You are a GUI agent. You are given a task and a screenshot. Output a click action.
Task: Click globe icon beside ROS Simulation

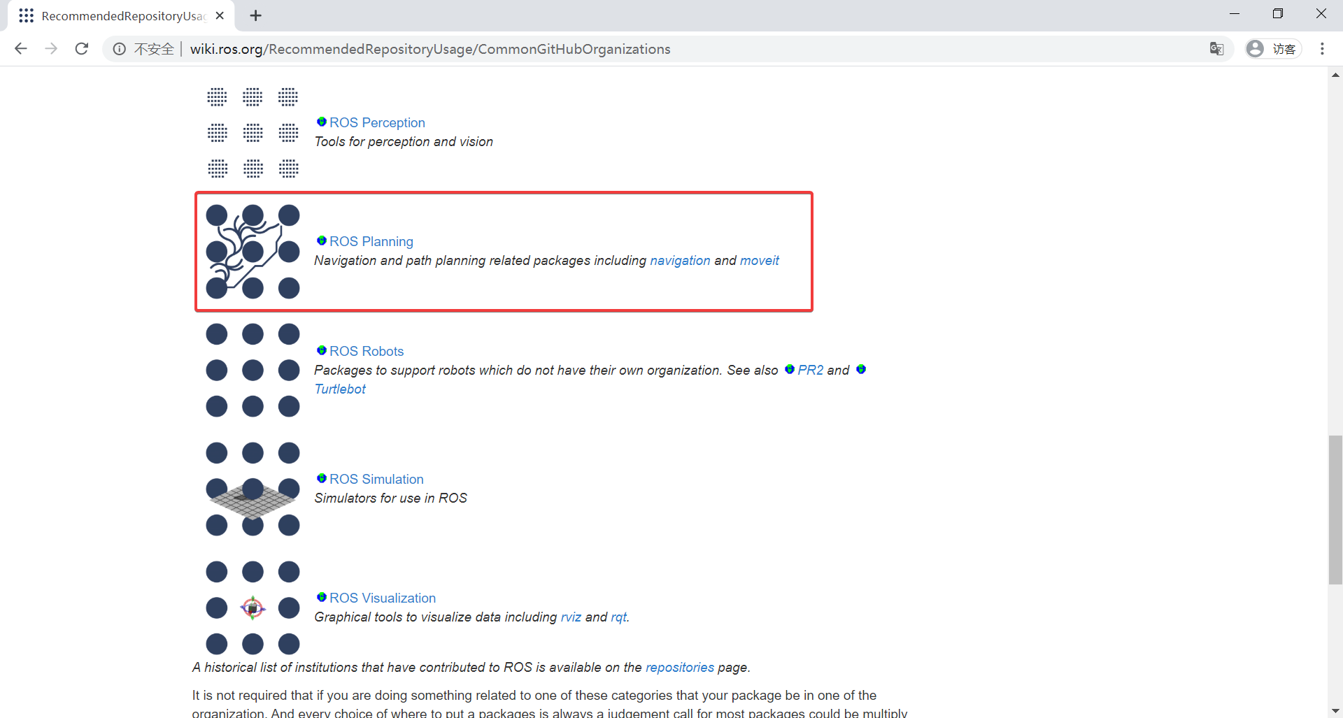322,478
